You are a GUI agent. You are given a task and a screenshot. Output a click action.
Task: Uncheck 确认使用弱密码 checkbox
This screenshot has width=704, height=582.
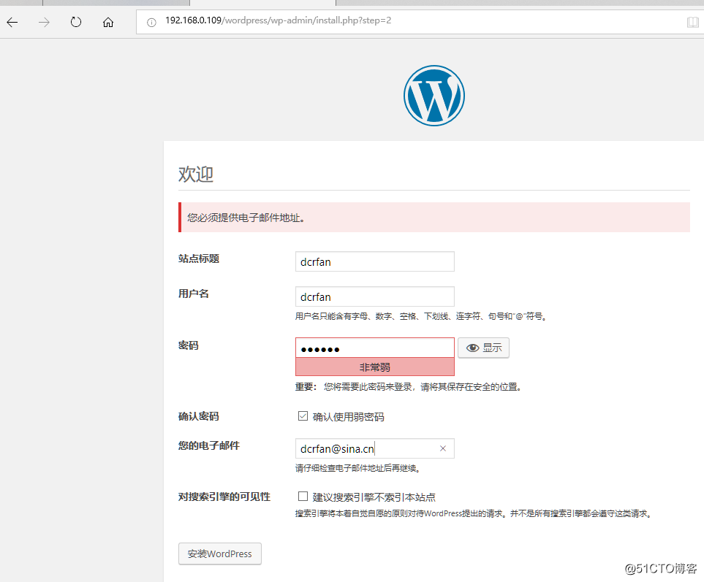point(303,416)
